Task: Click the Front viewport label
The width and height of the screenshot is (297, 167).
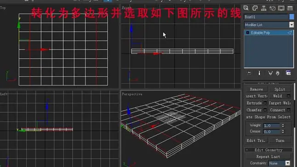Action: point(126,8)
